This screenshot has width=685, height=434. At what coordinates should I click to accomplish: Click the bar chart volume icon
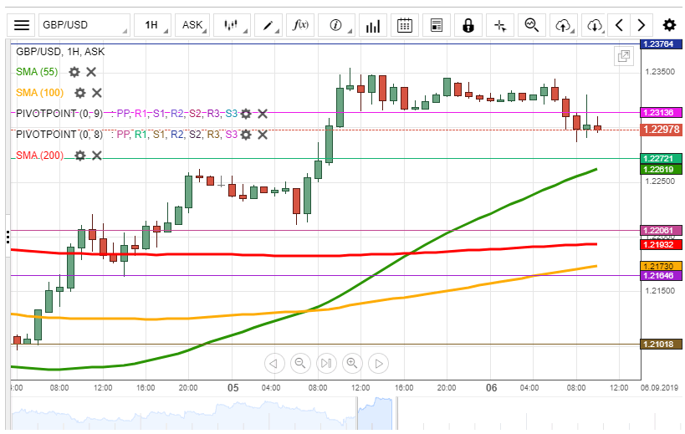pyautogui.click(x=372, y=25)
